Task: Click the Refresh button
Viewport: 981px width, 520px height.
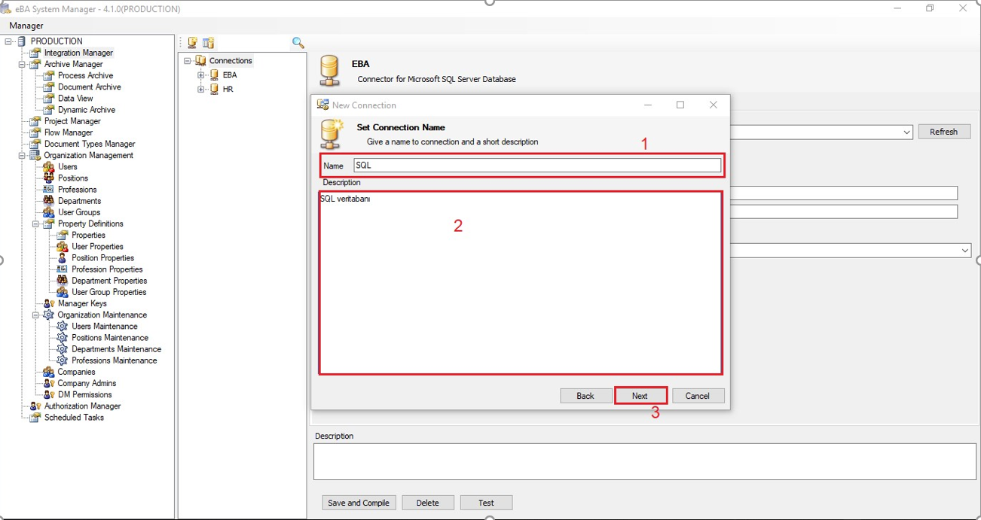Action: pyautogui.click(x=944, y=132)
